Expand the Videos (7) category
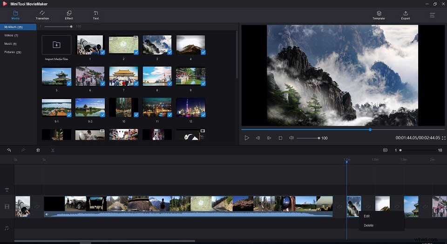The height and width of the screenshot is (244, 447). 11,35
